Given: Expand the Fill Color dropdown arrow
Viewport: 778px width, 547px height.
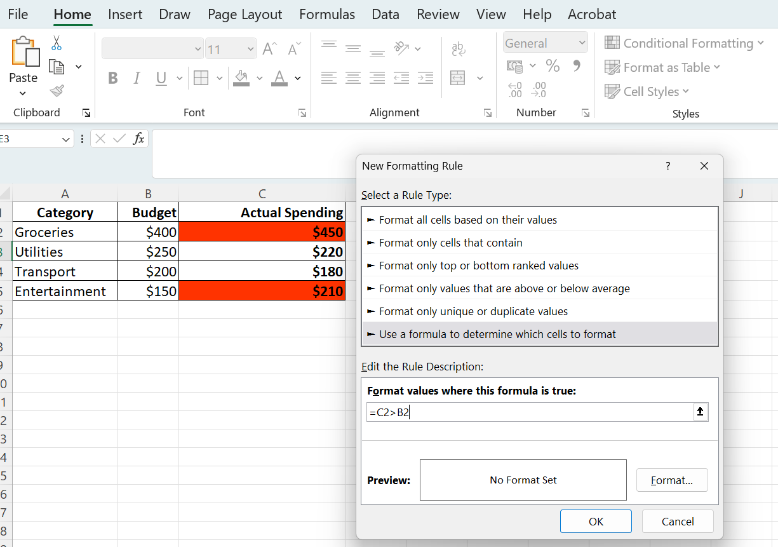Looking at the screenshot, I should click(259, 78).
